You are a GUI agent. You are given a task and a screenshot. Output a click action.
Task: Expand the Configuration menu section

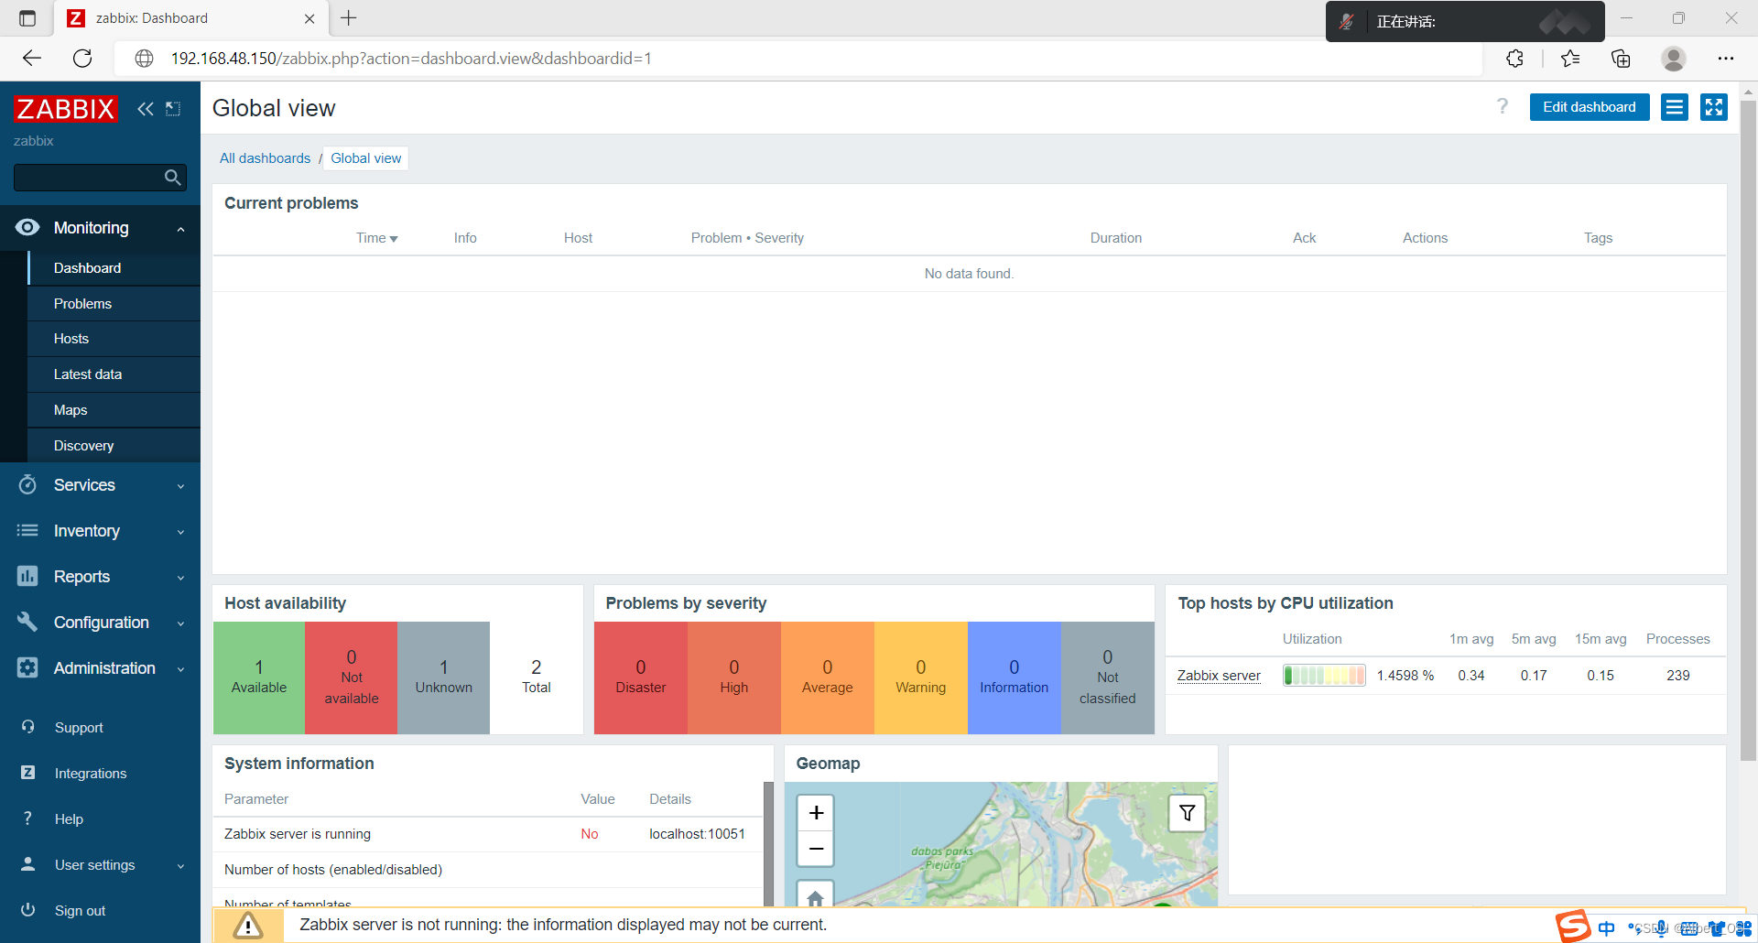180,623
